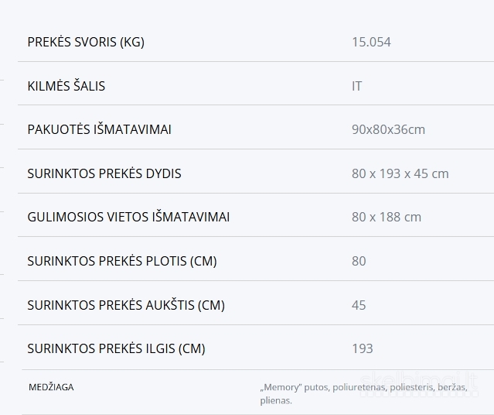Select the package dimensions 90x80x36cm

pyautogui.click(x=388, y=129)
